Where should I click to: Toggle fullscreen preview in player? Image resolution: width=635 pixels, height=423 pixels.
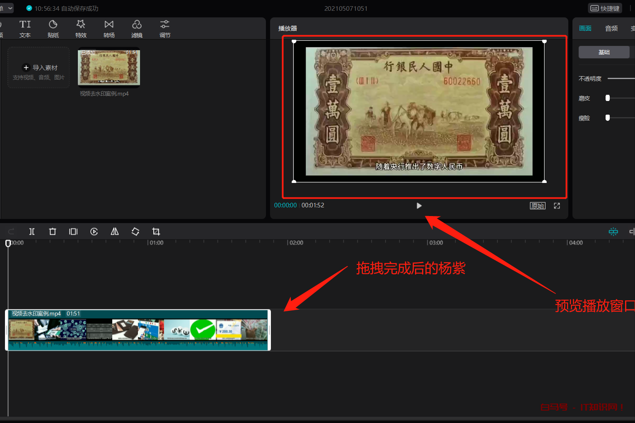(x=557, y=206)
